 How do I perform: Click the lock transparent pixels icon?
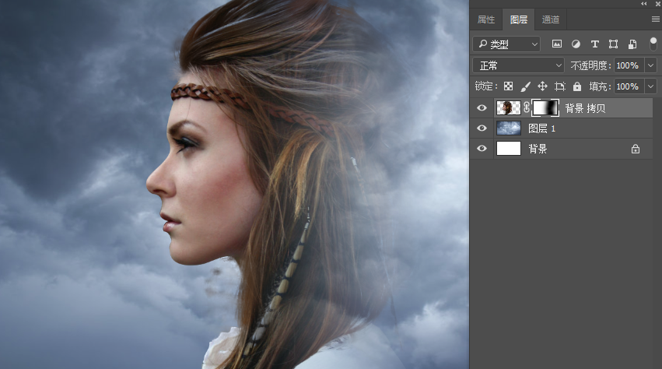(508, 86)
